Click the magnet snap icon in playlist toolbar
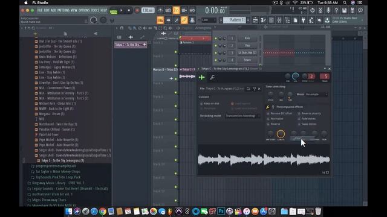The image size is (387, 217). pos(122,28)
